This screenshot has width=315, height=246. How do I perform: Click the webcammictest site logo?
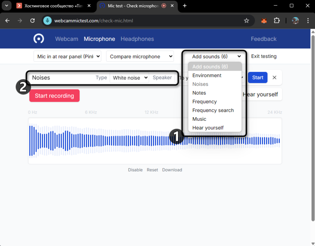[x=39, y=39]
